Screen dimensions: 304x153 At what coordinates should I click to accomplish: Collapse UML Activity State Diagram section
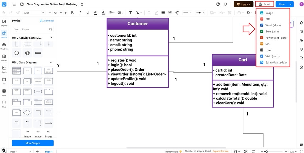[51, 38]
